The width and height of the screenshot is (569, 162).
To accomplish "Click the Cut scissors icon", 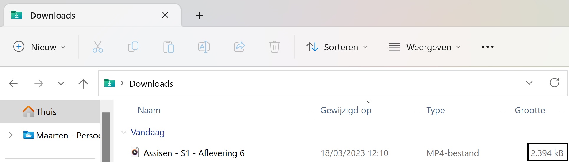I will click(98, 47).
